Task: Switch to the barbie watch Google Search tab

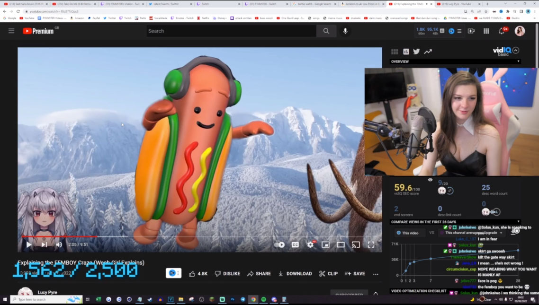Action: click(314, 4)
